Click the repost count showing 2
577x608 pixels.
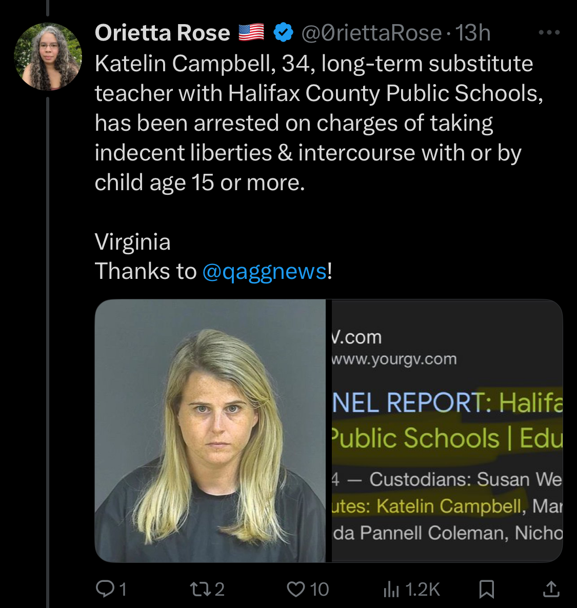coord(219,590)
